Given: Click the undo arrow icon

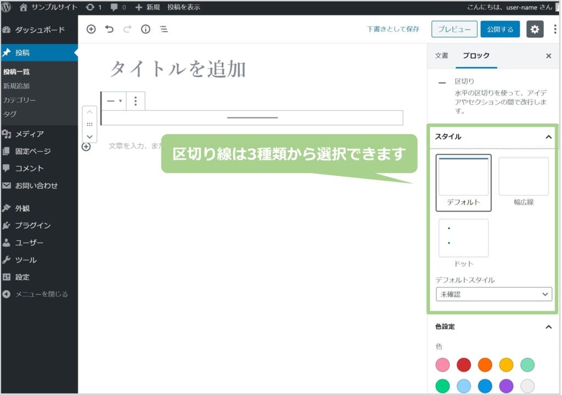Looking at the screenshot, I should [109, 29].
